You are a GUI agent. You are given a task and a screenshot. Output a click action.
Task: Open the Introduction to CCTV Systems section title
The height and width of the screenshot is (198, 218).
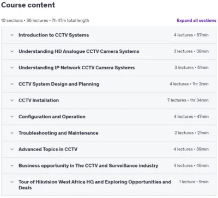[x=53, y=35]
